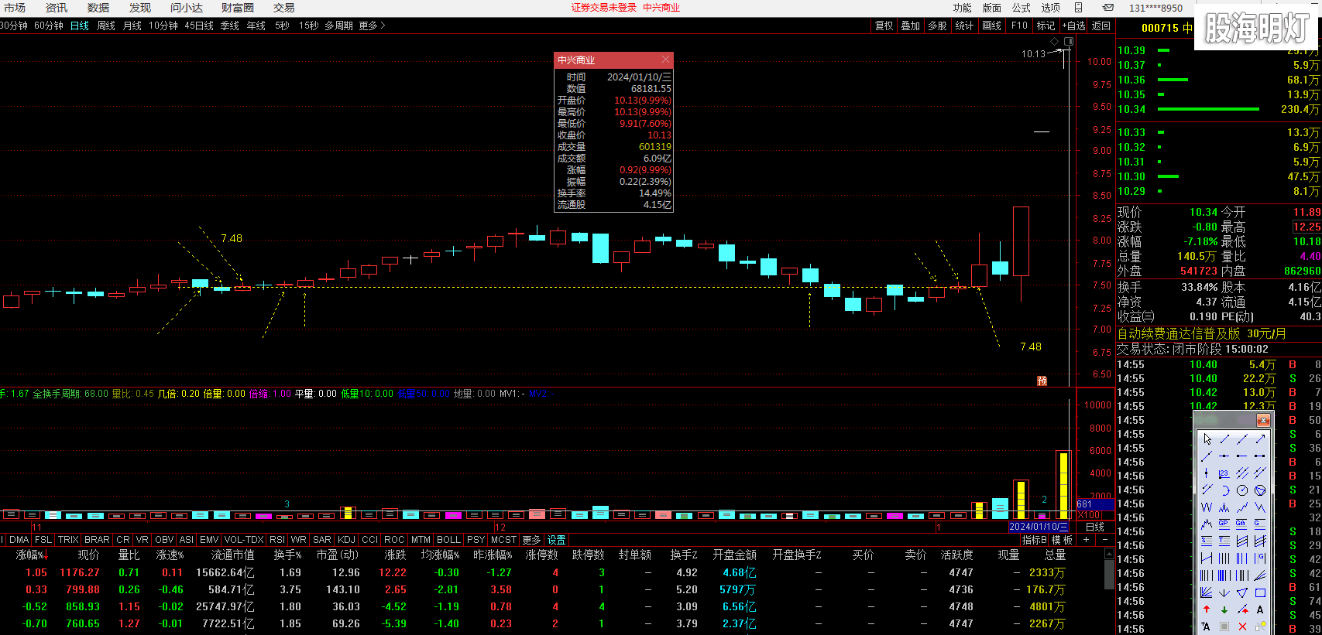
Task: Click the 2024/01/10 date marker on axis
Action: click(1039, 527)
